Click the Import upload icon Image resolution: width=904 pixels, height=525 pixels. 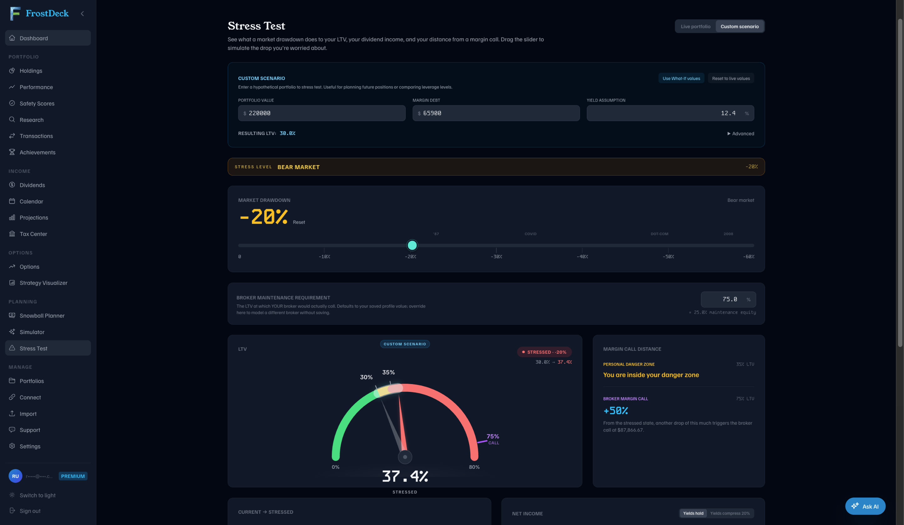pos(12,413)
